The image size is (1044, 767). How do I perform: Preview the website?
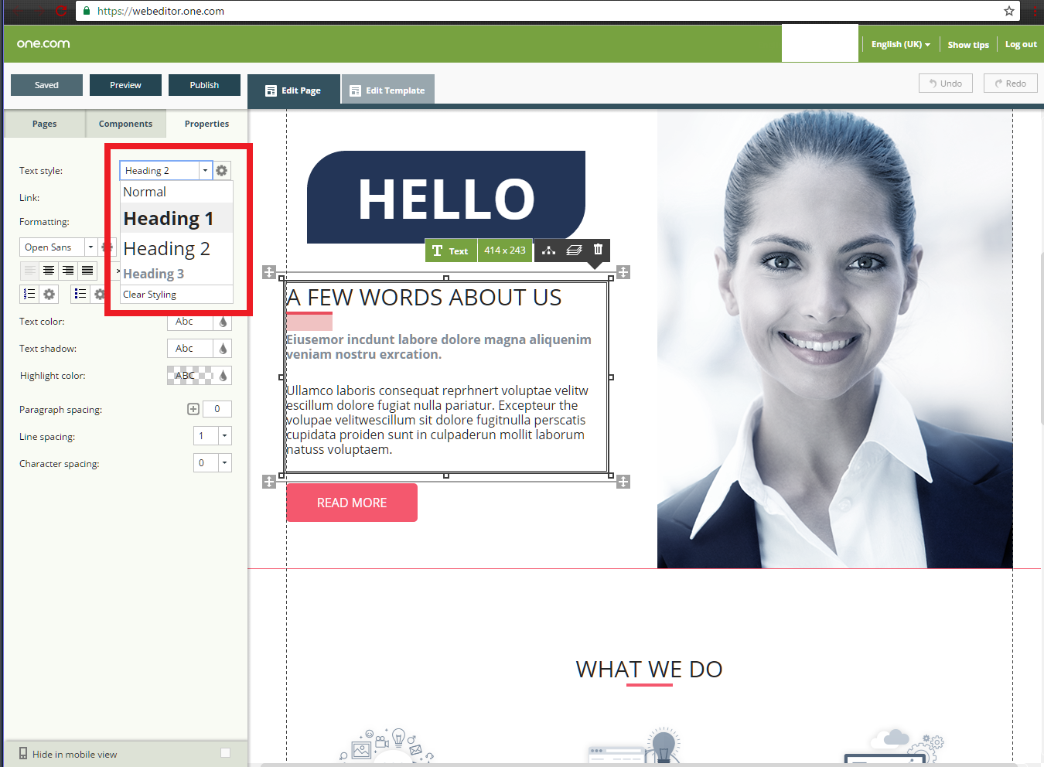(x=125, y=85)
